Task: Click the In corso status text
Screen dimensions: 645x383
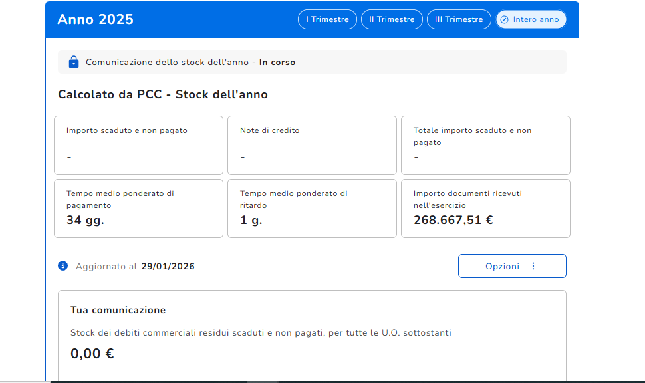Action: click(x=277, y=63)
